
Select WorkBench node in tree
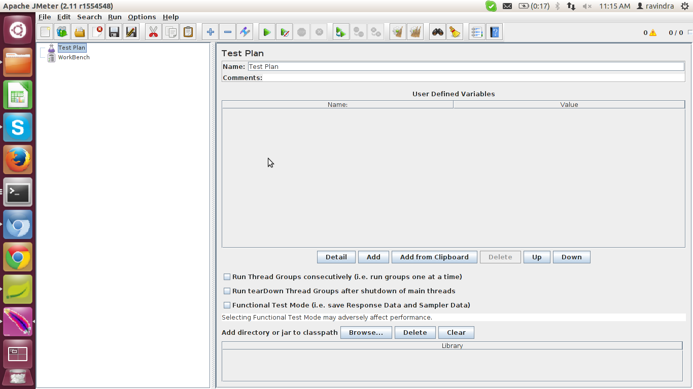tap(74, 57)
